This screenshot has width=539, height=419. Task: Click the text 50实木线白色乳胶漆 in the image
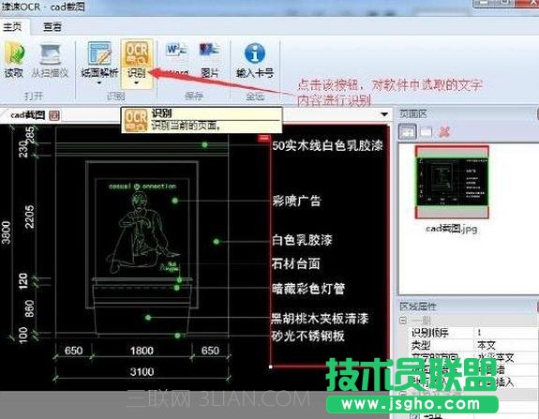click(327, 145)
